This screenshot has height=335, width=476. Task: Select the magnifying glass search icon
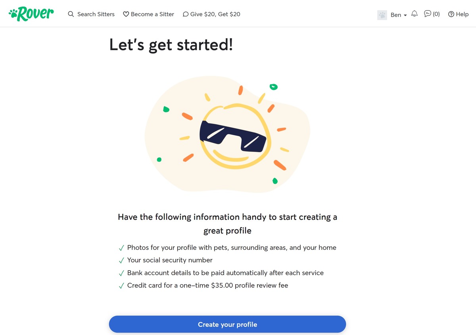coord(71,14)
